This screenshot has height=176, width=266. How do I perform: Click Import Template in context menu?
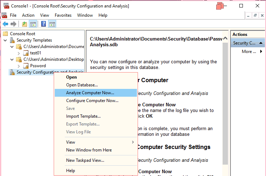pyautogui.click(x=83, y=116)
